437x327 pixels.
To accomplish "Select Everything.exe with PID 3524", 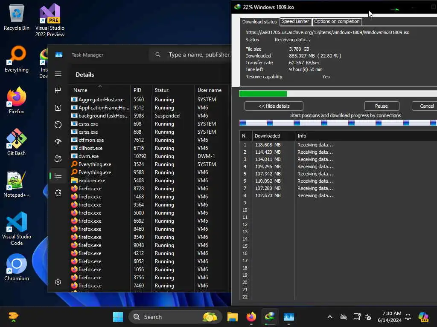I will [150, 164].
